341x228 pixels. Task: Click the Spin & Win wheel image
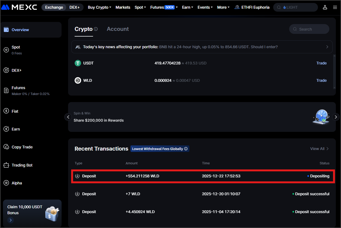[x=321, y=117]
